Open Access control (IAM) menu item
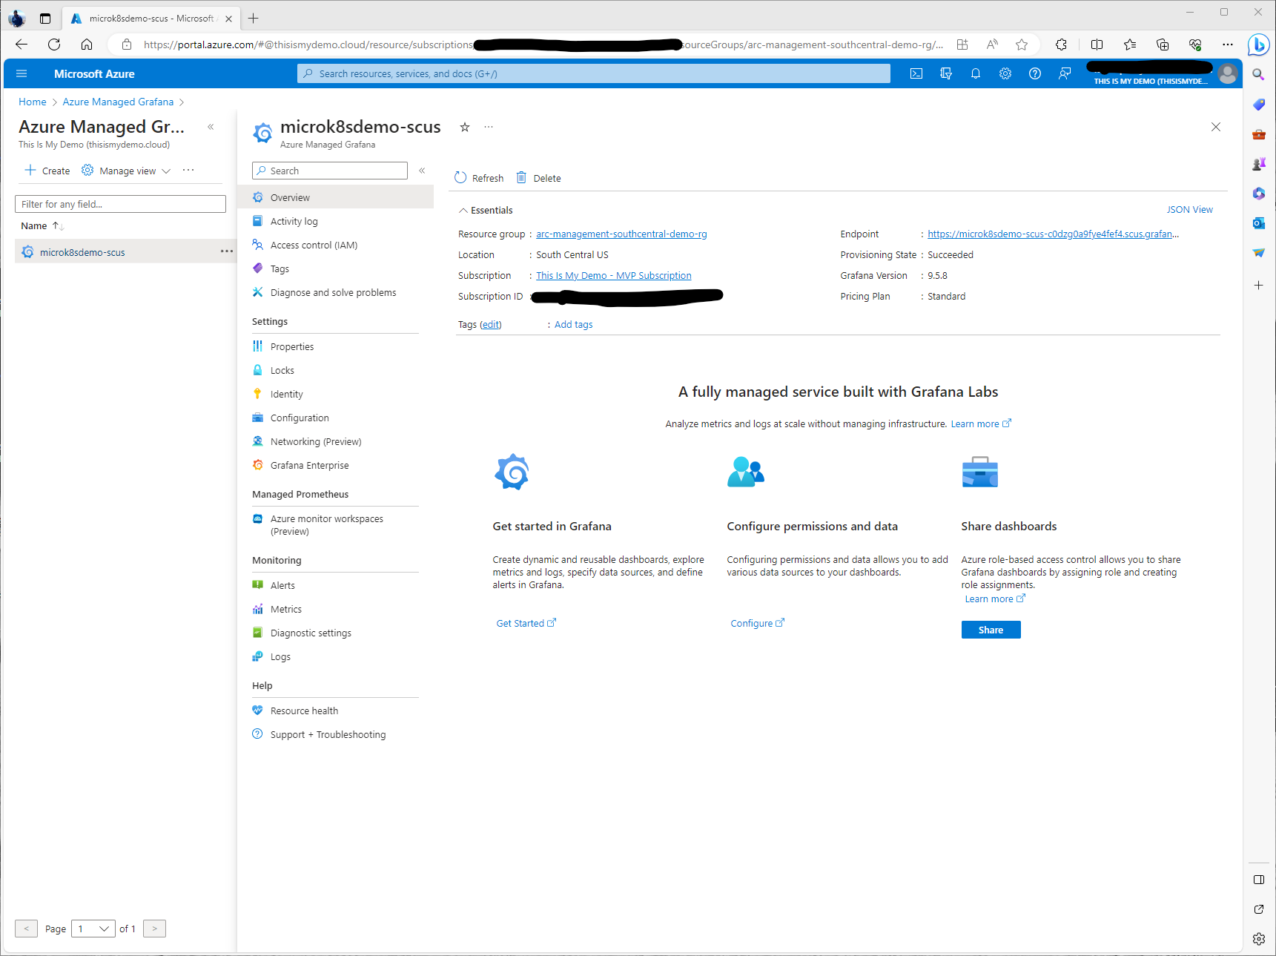This screenshot has width=1276, height=956. click(314, 245)
